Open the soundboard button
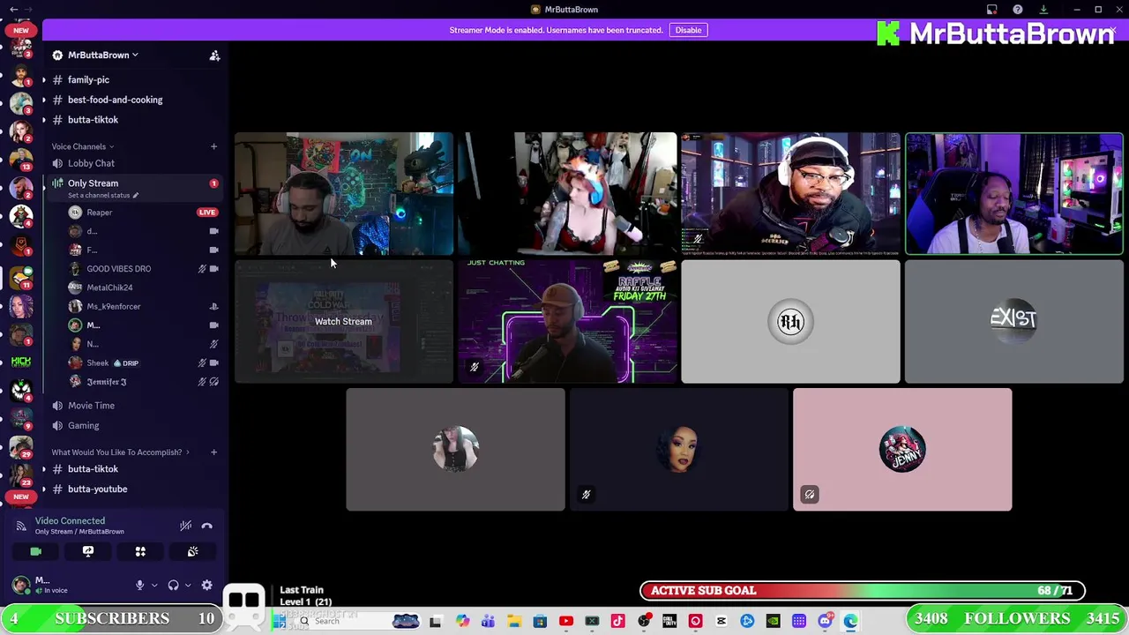1129x635 pixels. click(x=192, y=552)
